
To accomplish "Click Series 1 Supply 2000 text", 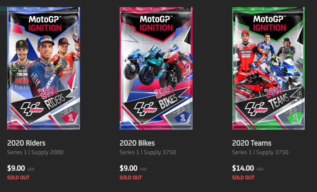I will 35,152.
